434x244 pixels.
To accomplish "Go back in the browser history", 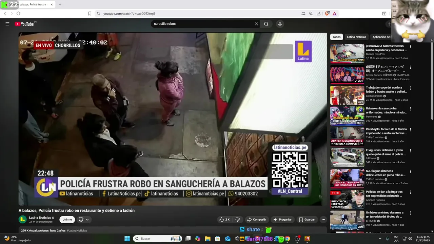I will 5,14.
